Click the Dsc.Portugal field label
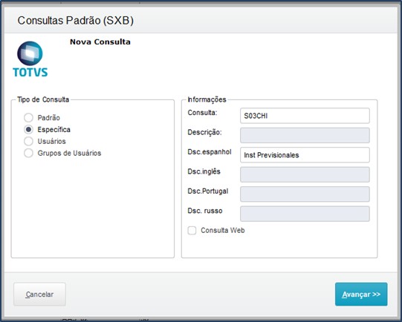 coord(207,191)
